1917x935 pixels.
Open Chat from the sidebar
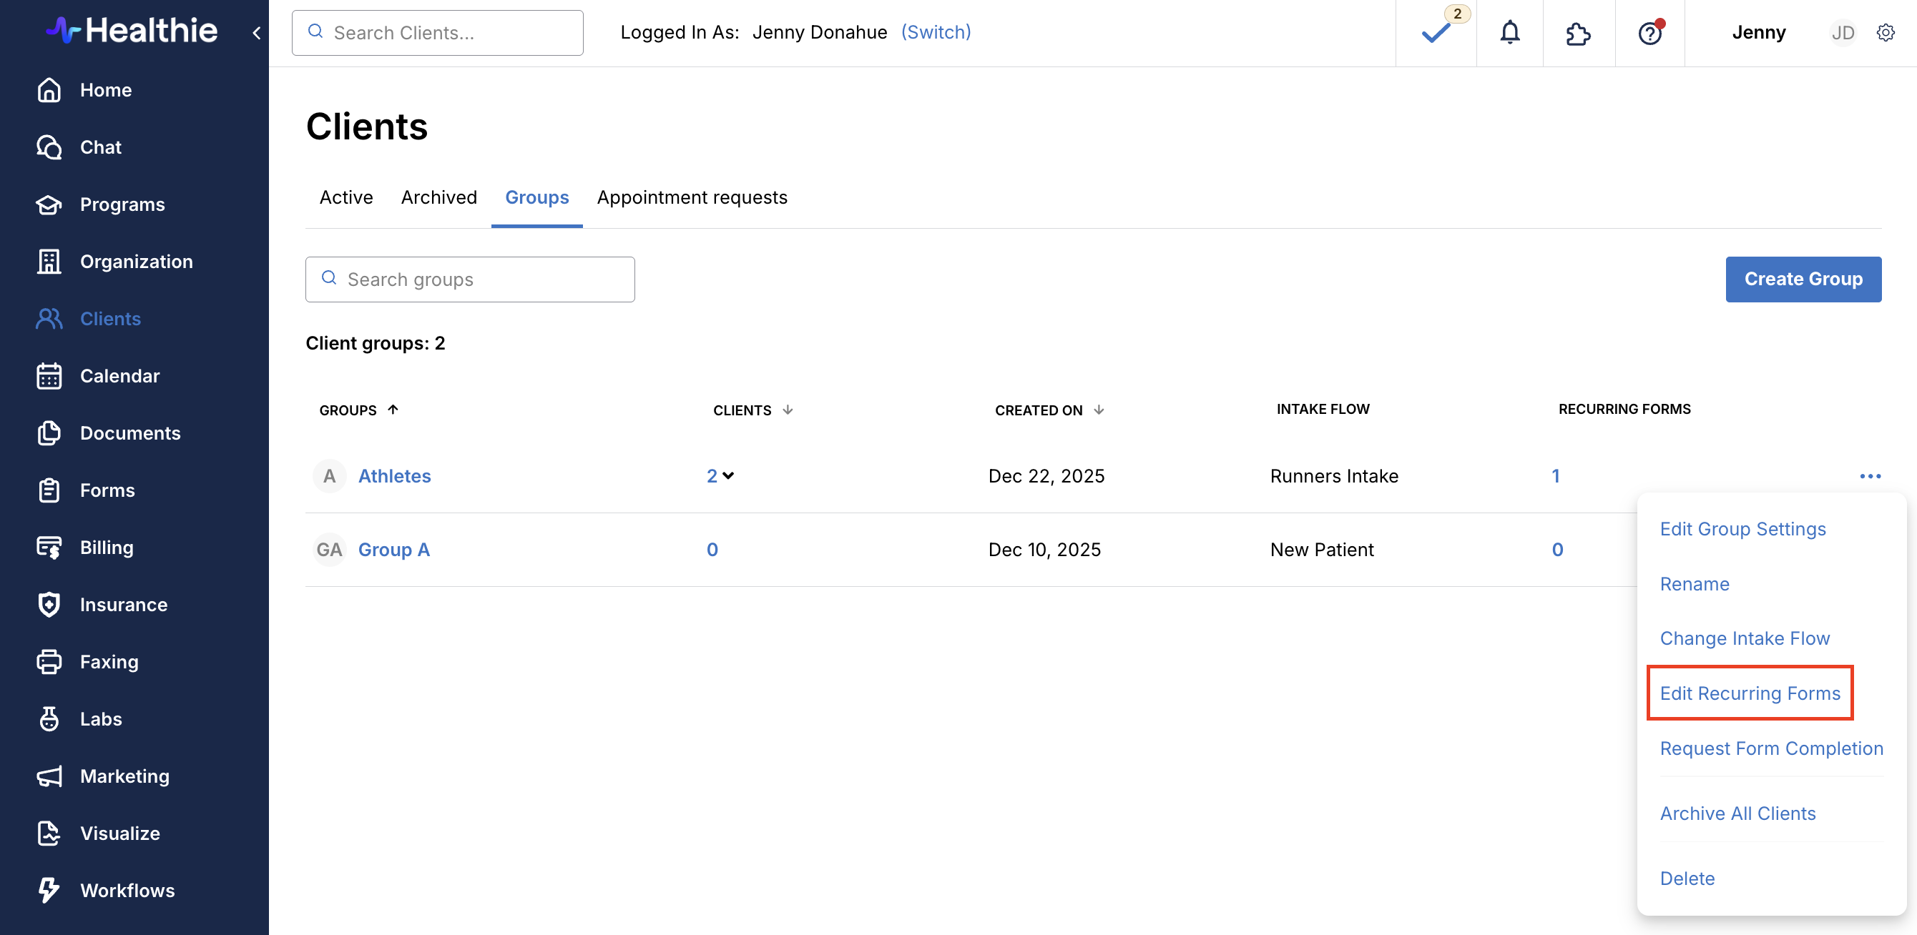pos(100,147)
